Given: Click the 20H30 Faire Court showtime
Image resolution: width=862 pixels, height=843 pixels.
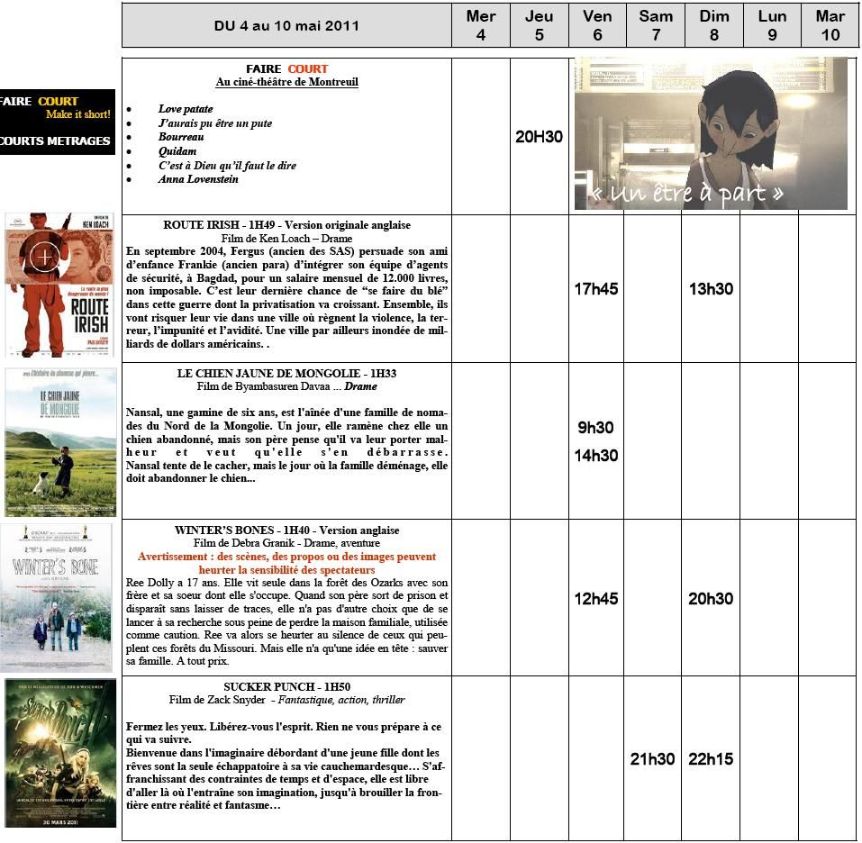Looking at the screenshot, I should coord(539,136).
